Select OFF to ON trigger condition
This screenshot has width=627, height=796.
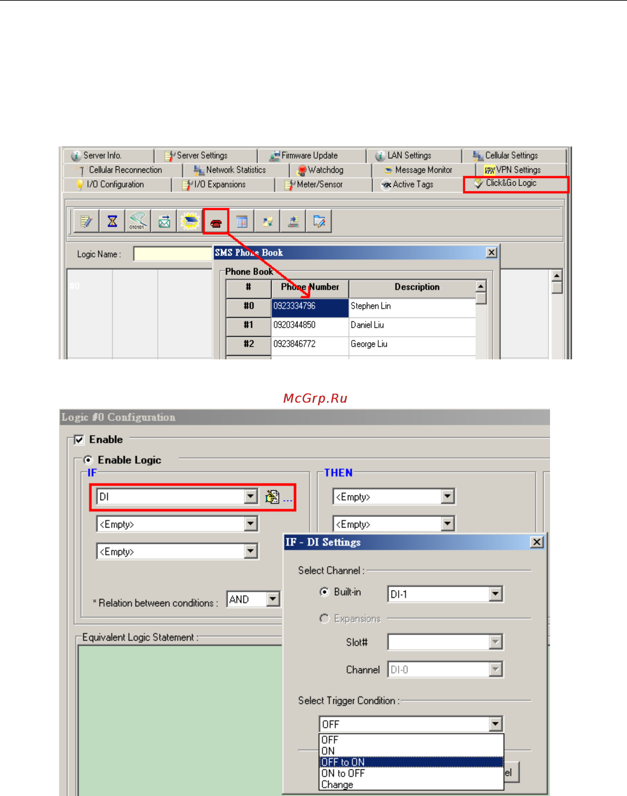pos(411,762)
